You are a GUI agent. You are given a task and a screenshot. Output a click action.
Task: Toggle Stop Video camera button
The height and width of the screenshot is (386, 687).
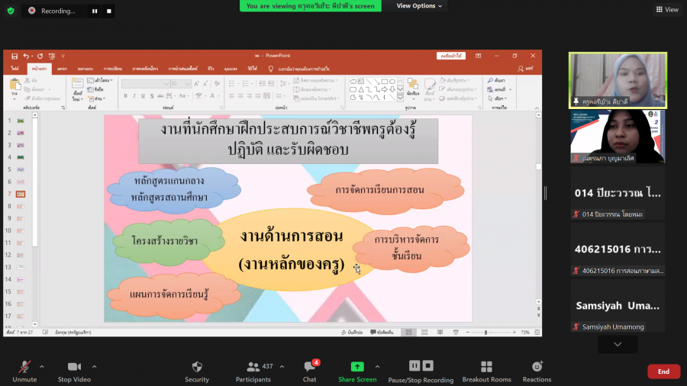click(74, 367)
